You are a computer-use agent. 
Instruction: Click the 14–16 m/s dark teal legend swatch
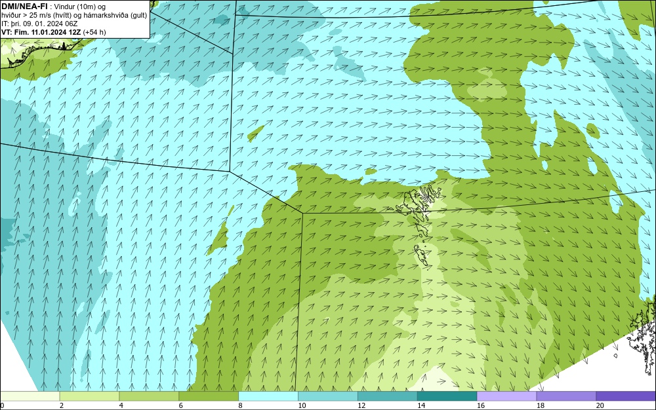pyautogui.click(x=447, y=396)
